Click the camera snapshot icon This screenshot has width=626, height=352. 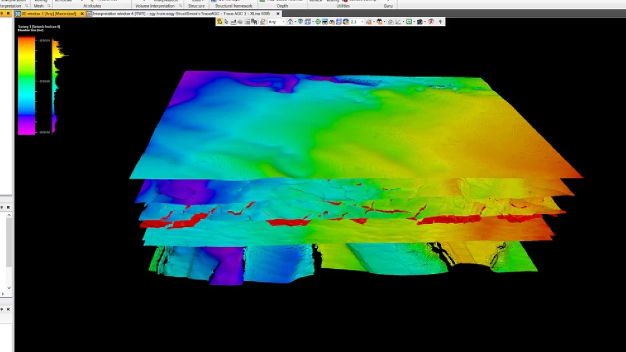(420, 22)
